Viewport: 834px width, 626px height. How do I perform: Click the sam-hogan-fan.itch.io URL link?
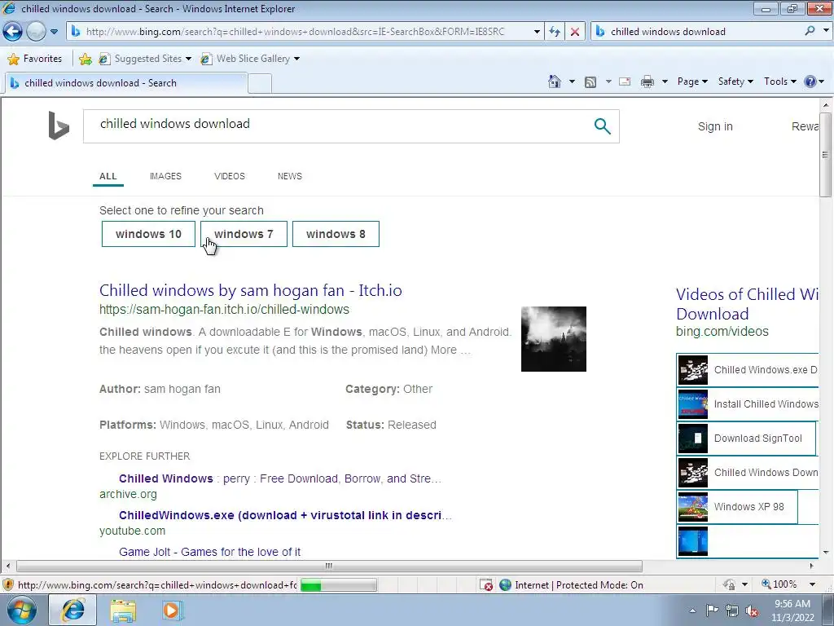coord(224,309)
